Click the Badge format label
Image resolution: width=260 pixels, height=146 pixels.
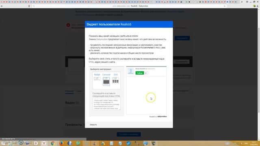(x=97, y=75)
